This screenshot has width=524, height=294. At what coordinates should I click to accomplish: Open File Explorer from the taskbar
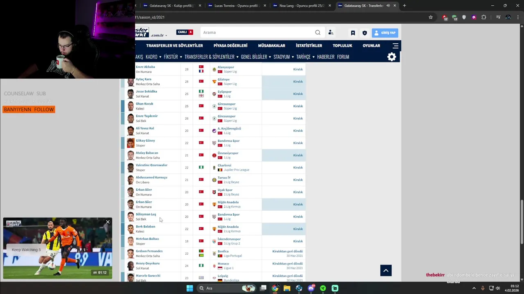tap(287, 288)
